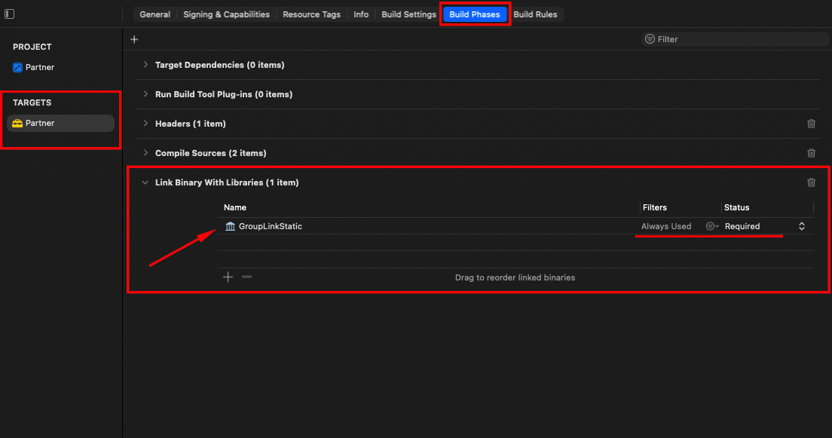The width and height of the screenshot is (832, 438).
Task: Expand Target Dependencies section
Action: point(145,65)
